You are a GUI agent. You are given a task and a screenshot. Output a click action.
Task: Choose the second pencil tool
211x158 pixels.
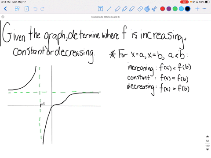click(x=124, y=9)
